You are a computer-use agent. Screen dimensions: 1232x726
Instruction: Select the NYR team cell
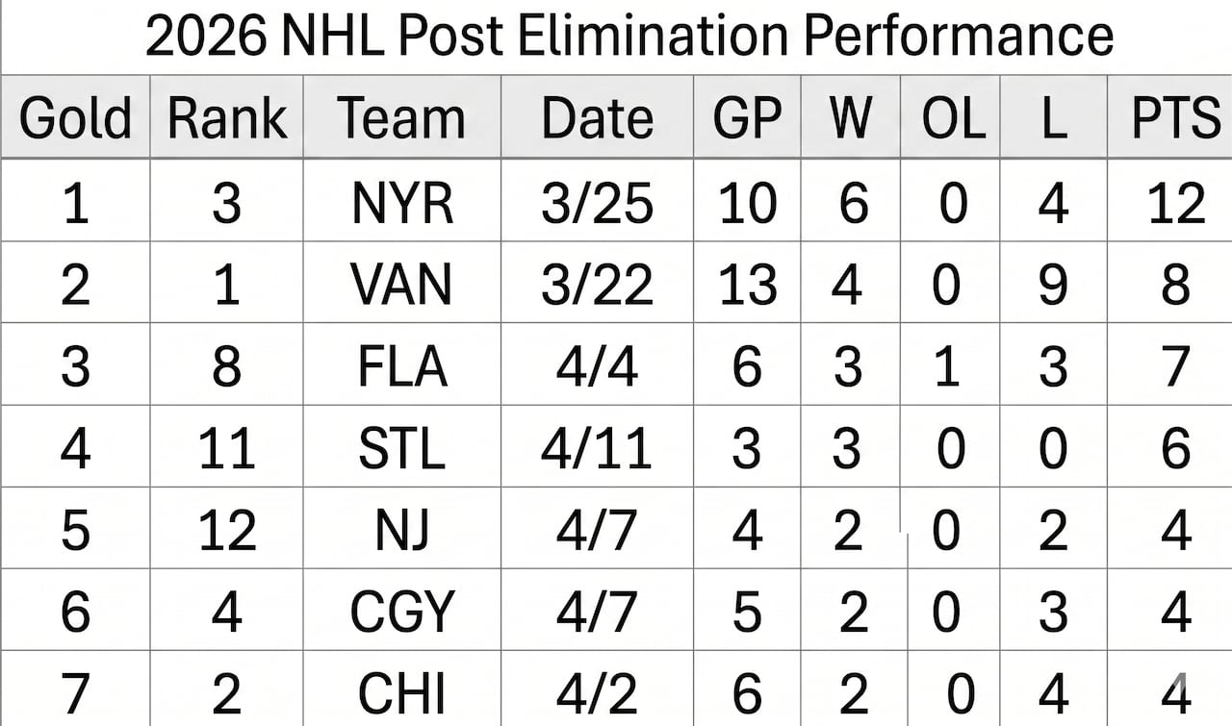pyautogui.click(x=401, y=203)
